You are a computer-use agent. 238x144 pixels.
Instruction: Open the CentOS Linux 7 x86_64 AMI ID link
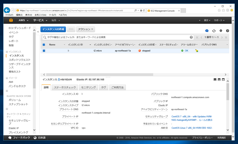pos(192,128)
